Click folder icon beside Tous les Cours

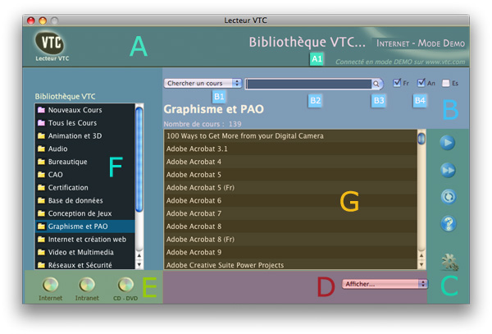[41, 123]
